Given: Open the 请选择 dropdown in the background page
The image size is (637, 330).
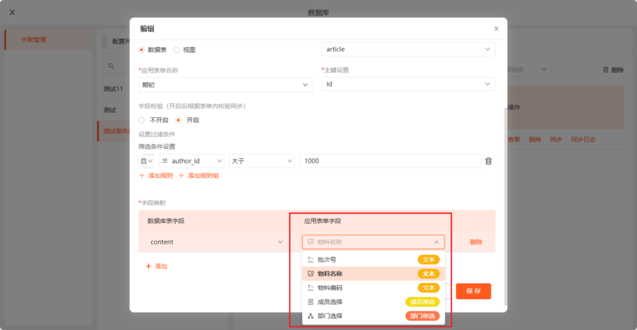Looking at the screenshot, I should coord(527,70).
